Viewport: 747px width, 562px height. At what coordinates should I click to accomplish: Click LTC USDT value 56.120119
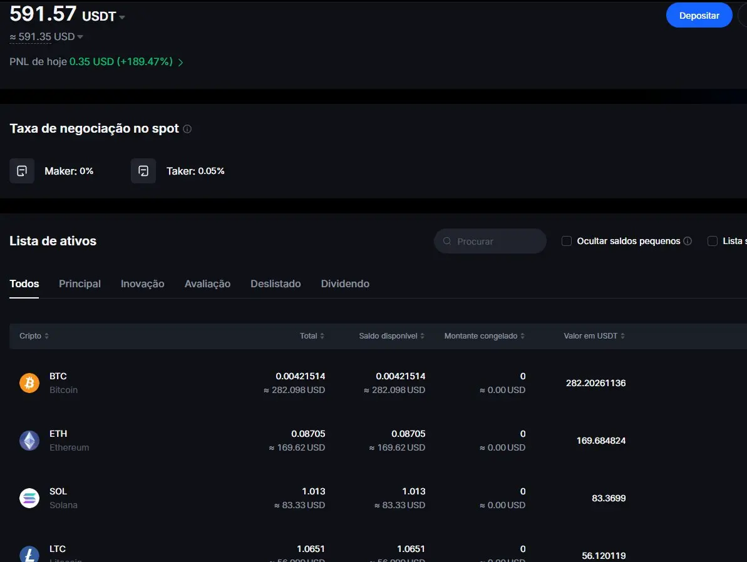coord(604,556)
